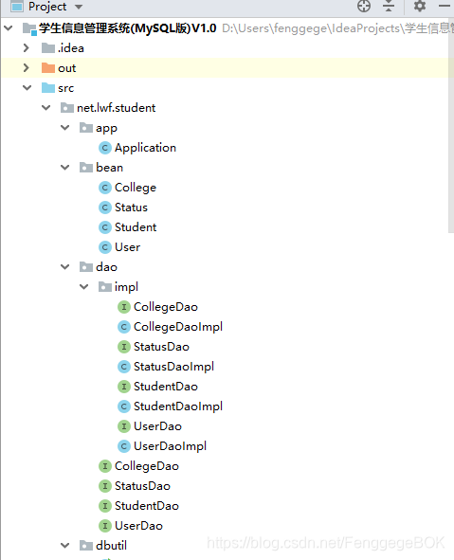Viewport: 454px width, 560px height.
Task: Collapse the root project node arrow
Action: (x=9, y=27)
